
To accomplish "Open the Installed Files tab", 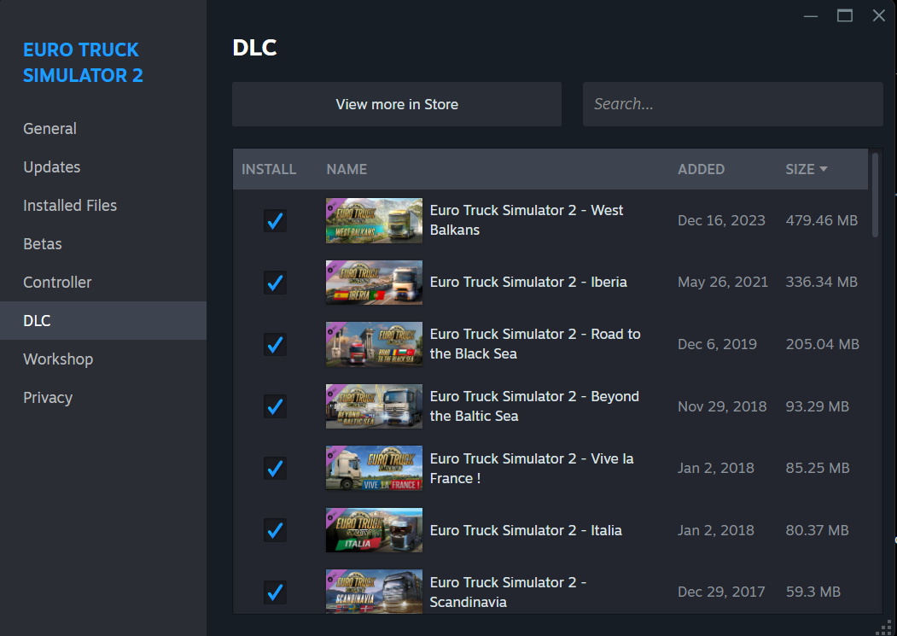I will click(x=103, y=205).
